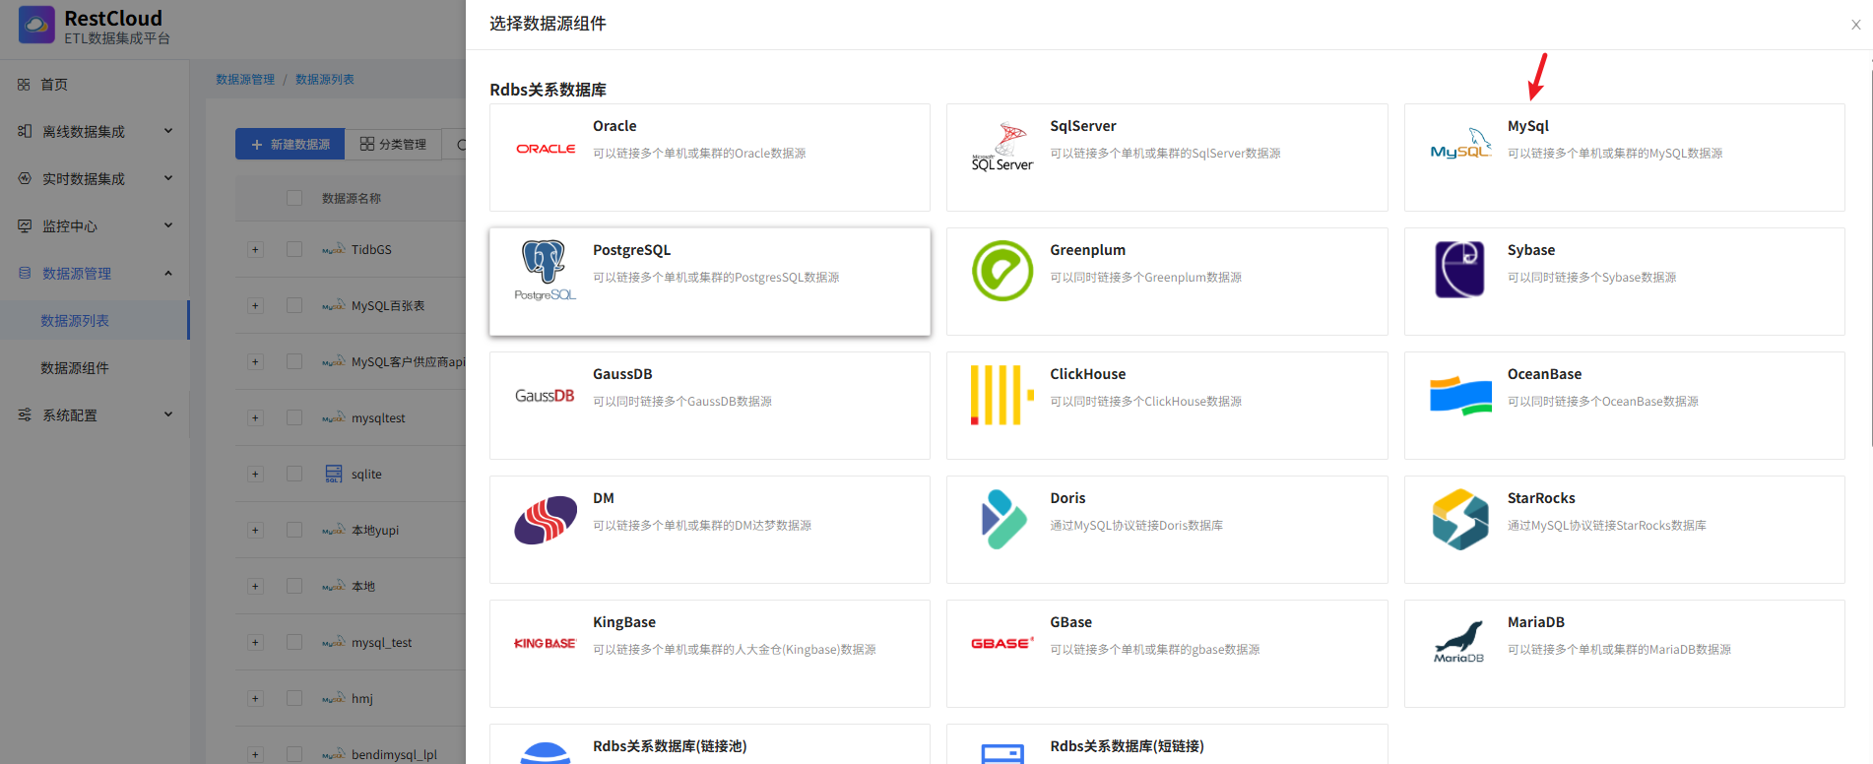The image size is (1873, 764).
Task: Click the 新建数据源 button
Action: pyautogui.click(x=290, y=144)
